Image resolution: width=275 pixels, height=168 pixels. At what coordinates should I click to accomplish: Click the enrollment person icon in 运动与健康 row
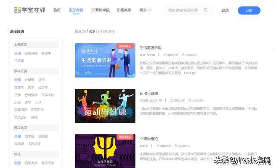pos(190,100)
